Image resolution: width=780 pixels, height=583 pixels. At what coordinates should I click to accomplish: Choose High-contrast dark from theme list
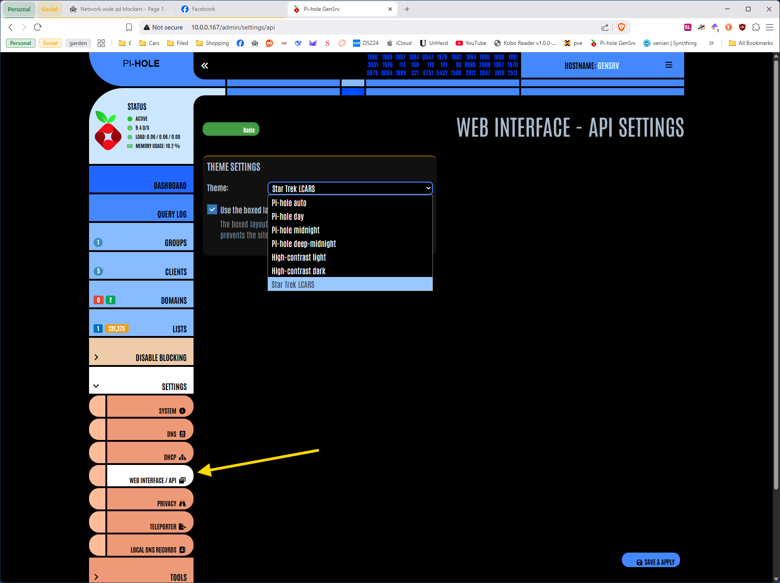(x=298, y=271)
